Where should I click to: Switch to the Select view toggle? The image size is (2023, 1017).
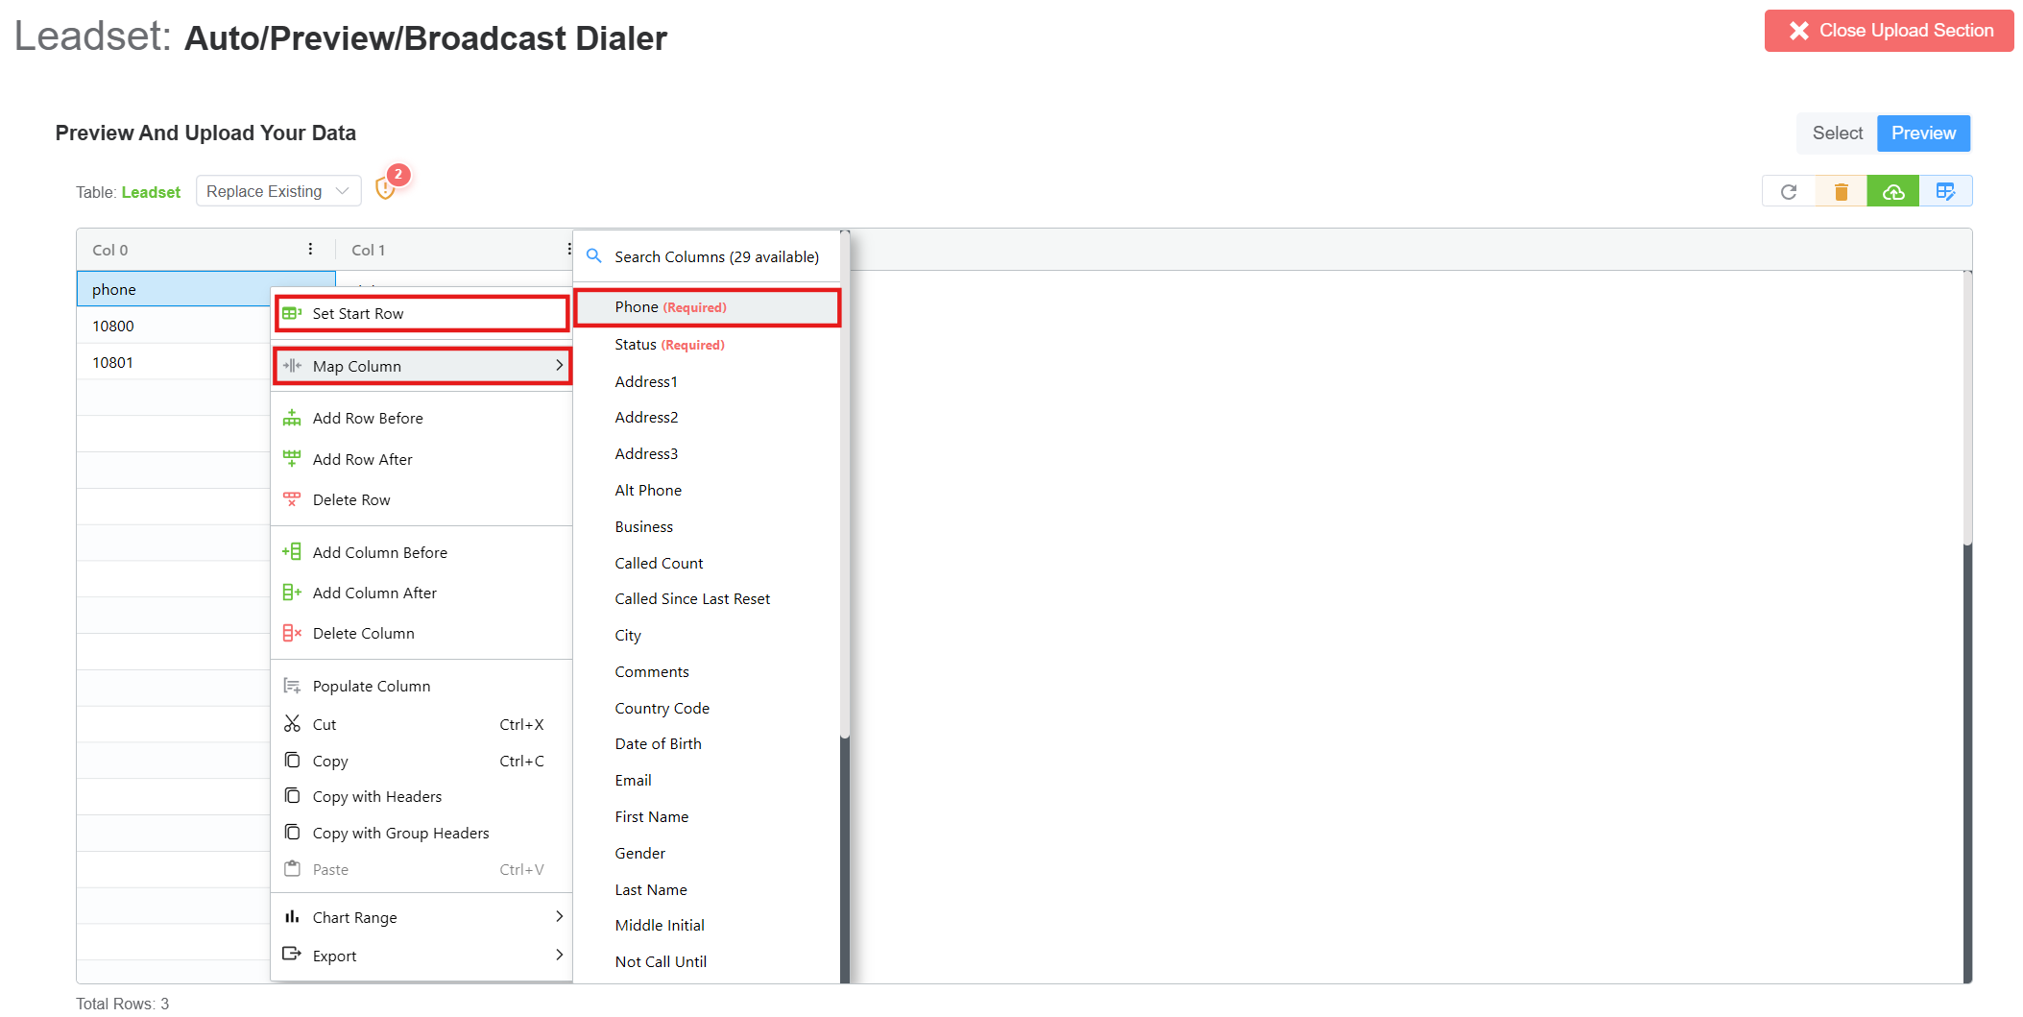(x=1837, y=133)
